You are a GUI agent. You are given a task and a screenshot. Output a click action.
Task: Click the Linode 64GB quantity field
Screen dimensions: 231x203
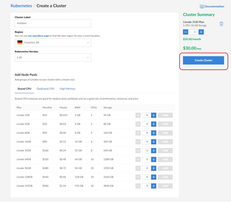(x=146, y=159)
